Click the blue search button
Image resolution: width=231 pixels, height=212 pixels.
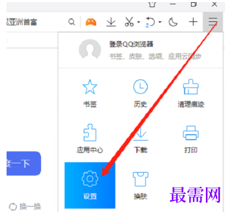[x=24, y=163]
